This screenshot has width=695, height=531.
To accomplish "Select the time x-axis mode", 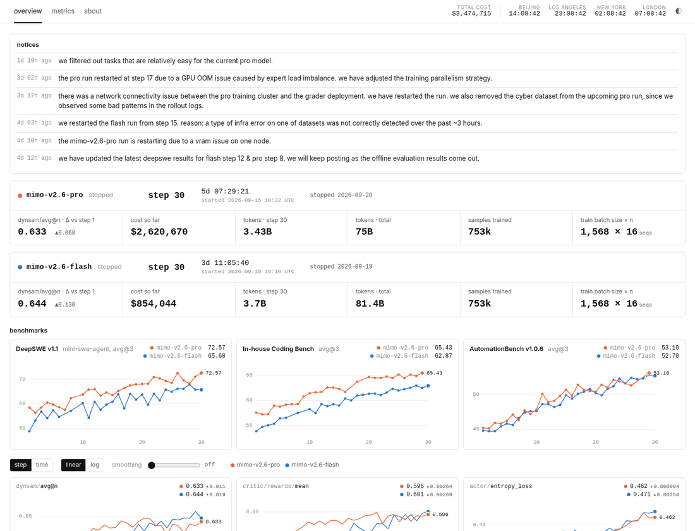I will click(x=42, y=465).
